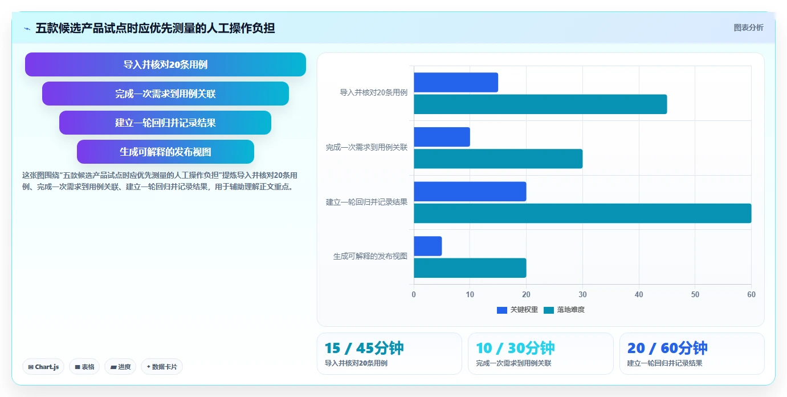Toggle 关键权重 legend series
This screenshot has height=397, width=787.
[517, 310]
